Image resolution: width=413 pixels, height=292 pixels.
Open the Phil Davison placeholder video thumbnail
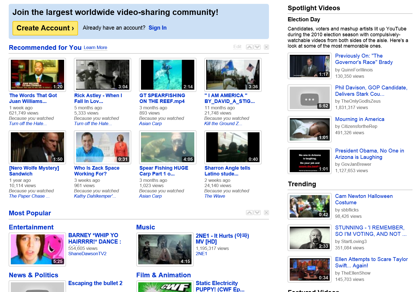coord(309,98)
